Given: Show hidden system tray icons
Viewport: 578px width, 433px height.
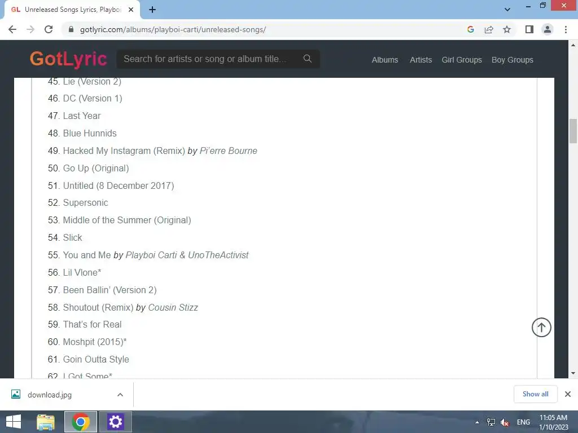Looking at the screenshot, I should point(477,422).
